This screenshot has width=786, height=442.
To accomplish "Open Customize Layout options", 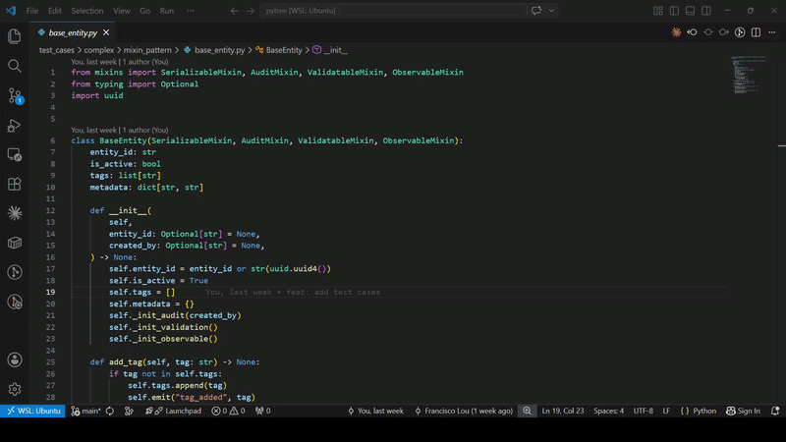I will pyautogui.click(x=658, y=11).
